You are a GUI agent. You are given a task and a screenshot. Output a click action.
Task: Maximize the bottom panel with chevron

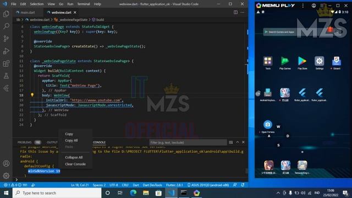238,142
